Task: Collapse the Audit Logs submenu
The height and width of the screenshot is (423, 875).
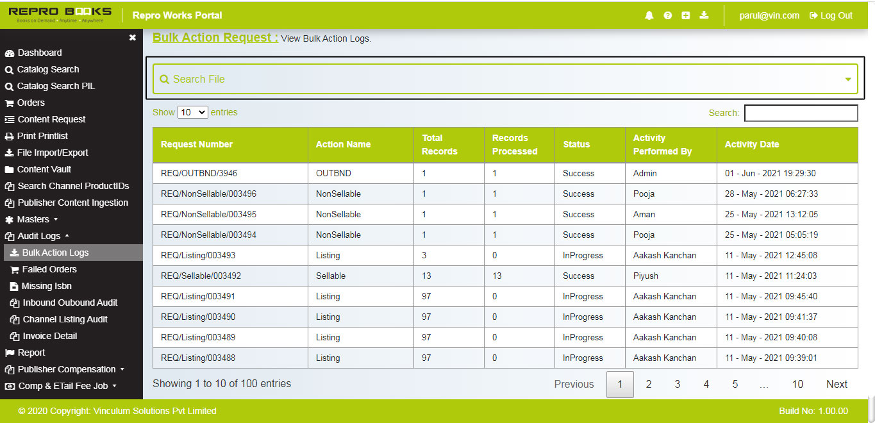Action: pyautogui.click(x=38, y=236)
